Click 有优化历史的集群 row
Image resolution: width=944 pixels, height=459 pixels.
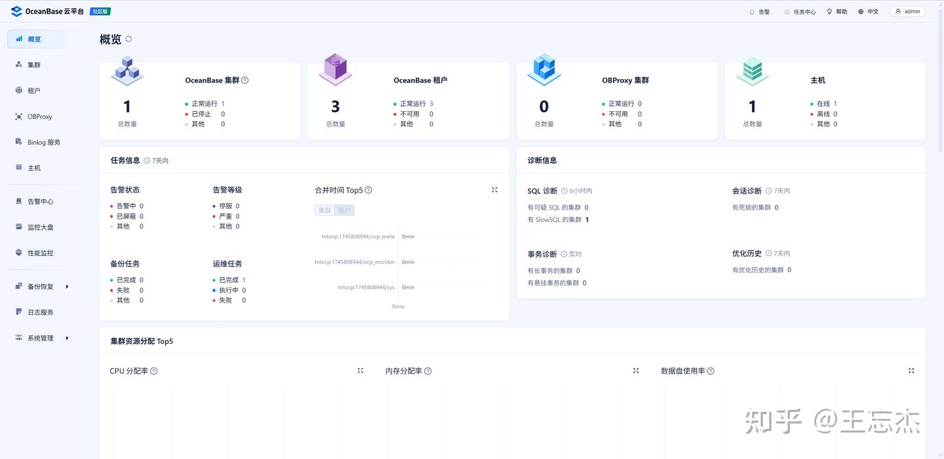tap(762, 270)
